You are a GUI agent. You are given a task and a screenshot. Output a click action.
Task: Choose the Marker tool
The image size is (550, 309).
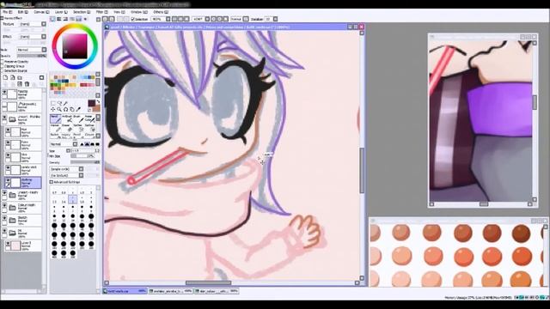(55, 128)
